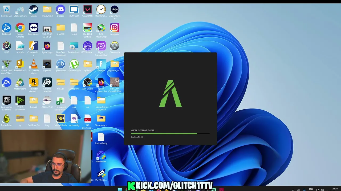The height and width of the screenshot is (191, 341).
Task: Select the VLC media player icon
Action: click(34, 64)
